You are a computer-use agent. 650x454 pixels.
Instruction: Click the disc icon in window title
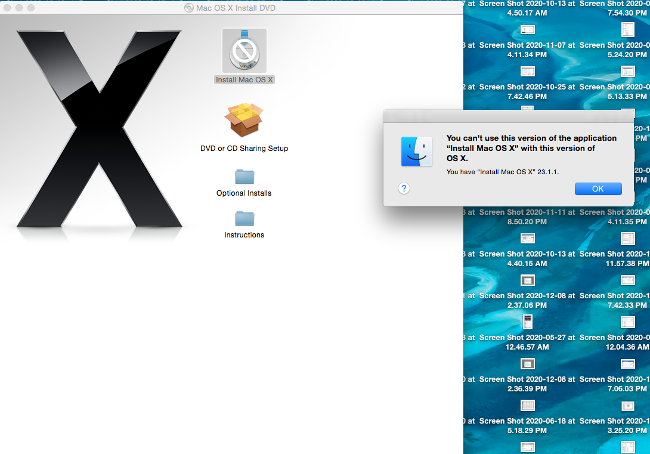tap(188, 8)
